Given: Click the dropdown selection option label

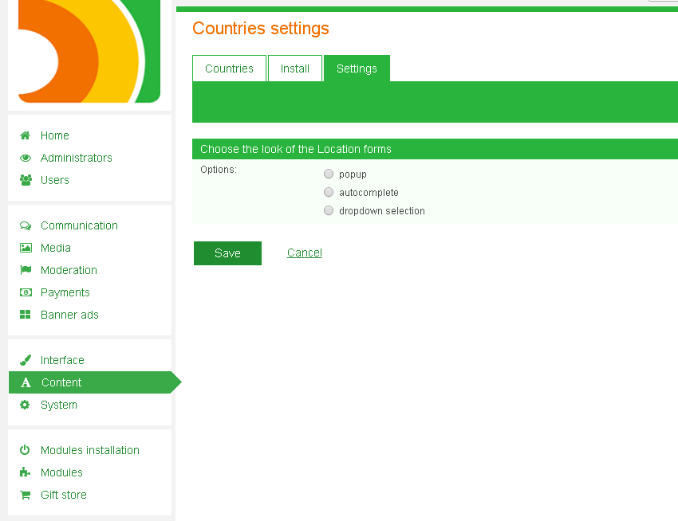Looking at the screenshot, I should click(x=382, y=211).
